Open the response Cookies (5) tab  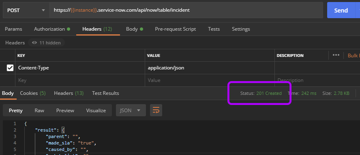(x=33, y=93)
